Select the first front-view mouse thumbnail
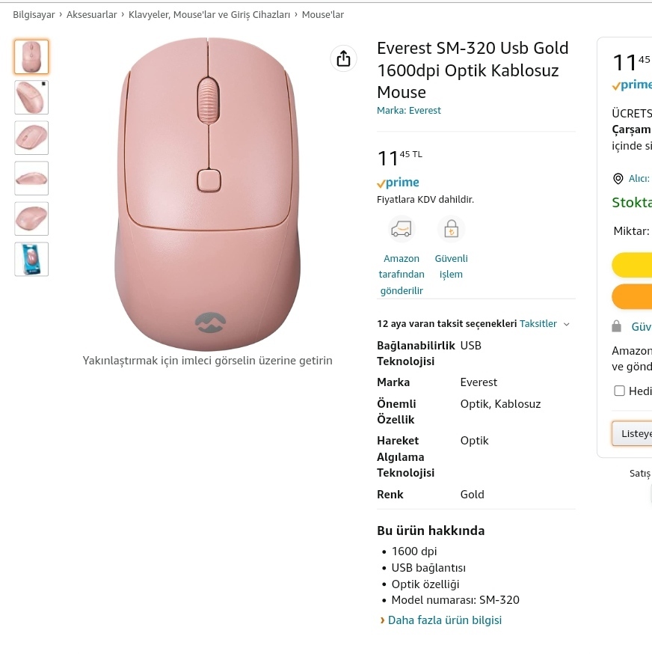 (x=31, y=57)
